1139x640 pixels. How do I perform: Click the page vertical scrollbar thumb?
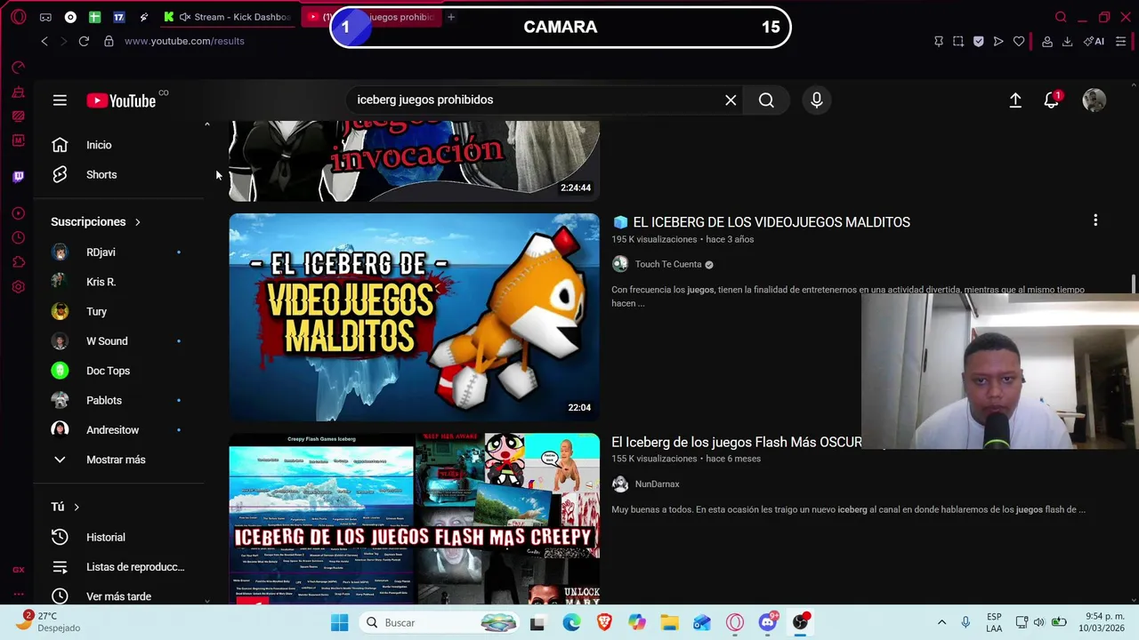[x=1133, y=284]
